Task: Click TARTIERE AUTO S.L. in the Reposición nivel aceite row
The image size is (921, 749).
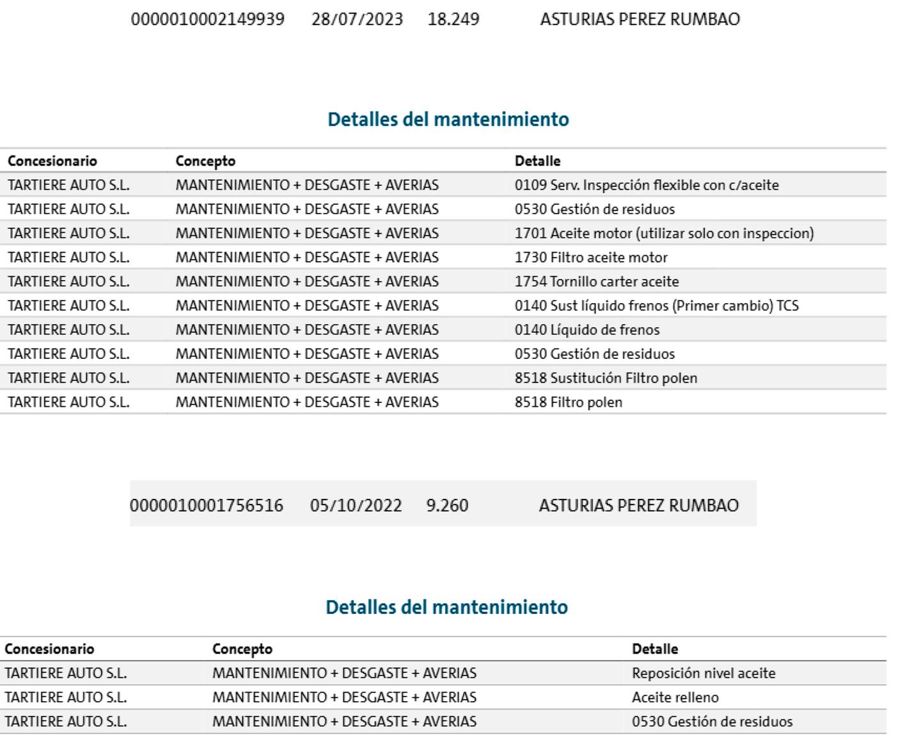Action: coord(65,674)
